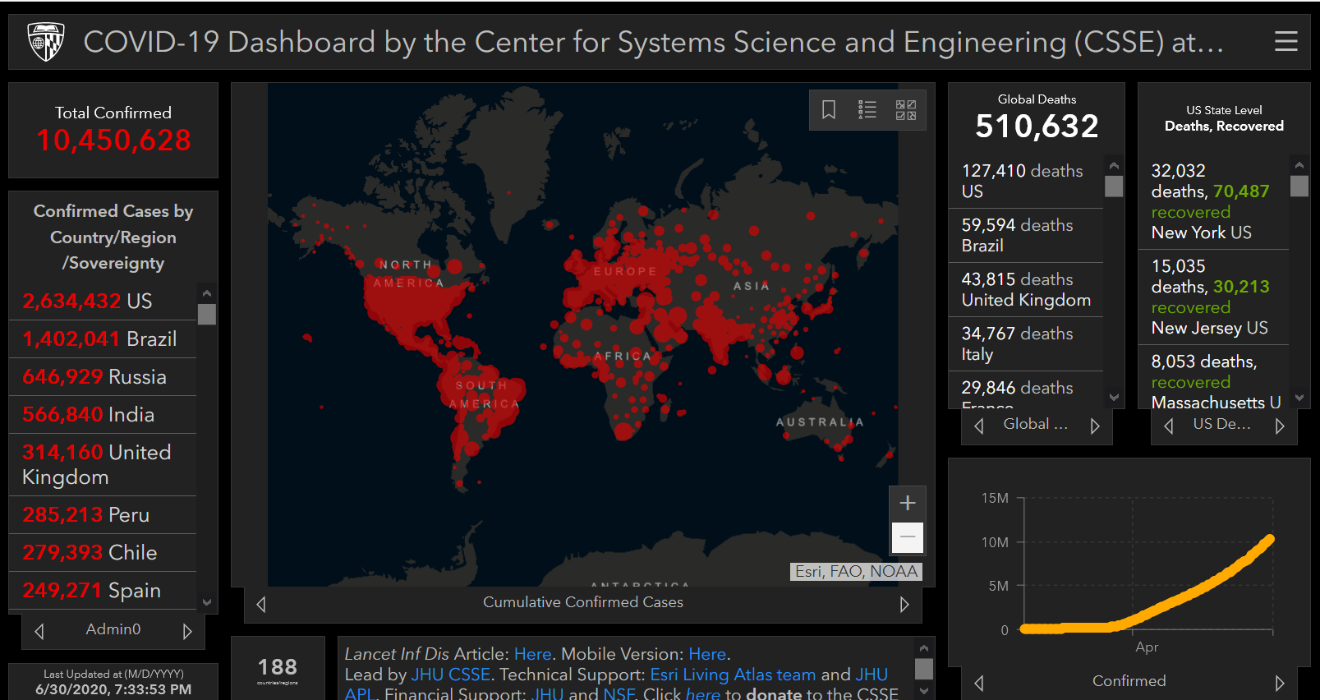Open the basemap gallery grid icon
Screen dimensions: 1320x700
pos(905,109)
